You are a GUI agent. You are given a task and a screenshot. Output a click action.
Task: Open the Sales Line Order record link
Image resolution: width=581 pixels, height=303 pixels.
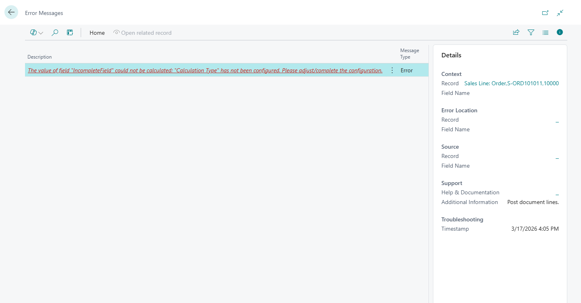point(511,83)
